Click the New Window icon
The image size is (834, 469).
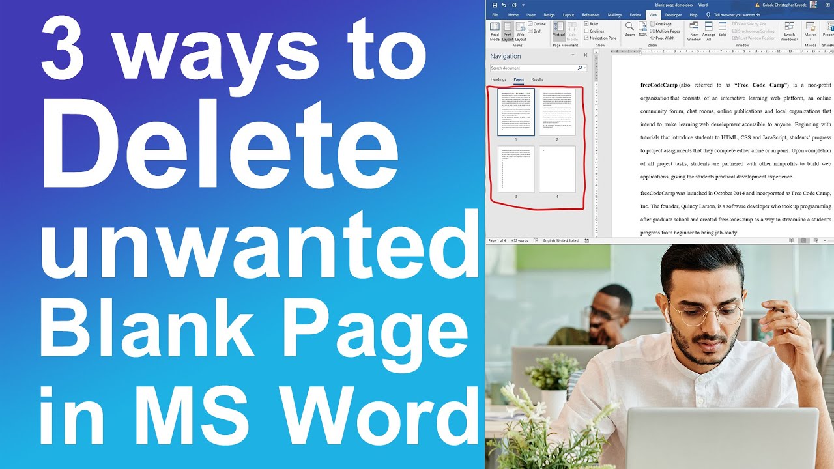(x=694, y=31)
